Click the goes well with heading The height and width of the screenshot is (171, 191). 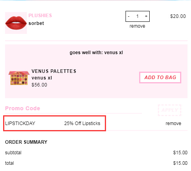(x=96, y=53)
